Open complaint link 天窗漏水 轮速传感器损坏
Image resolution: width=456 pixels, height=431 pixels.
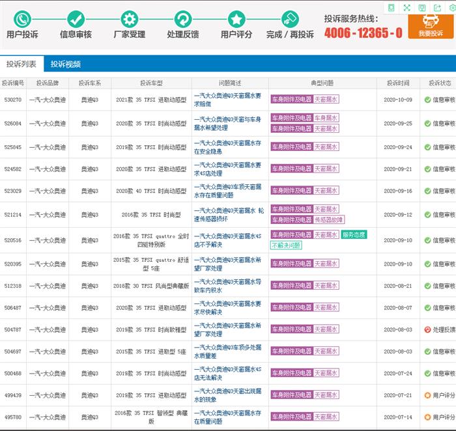(x=229, y=215)
